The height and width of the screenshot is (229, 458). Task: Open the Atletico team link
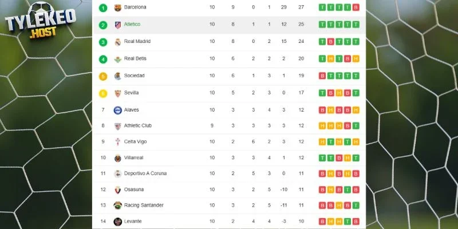(x=132, y=24)
